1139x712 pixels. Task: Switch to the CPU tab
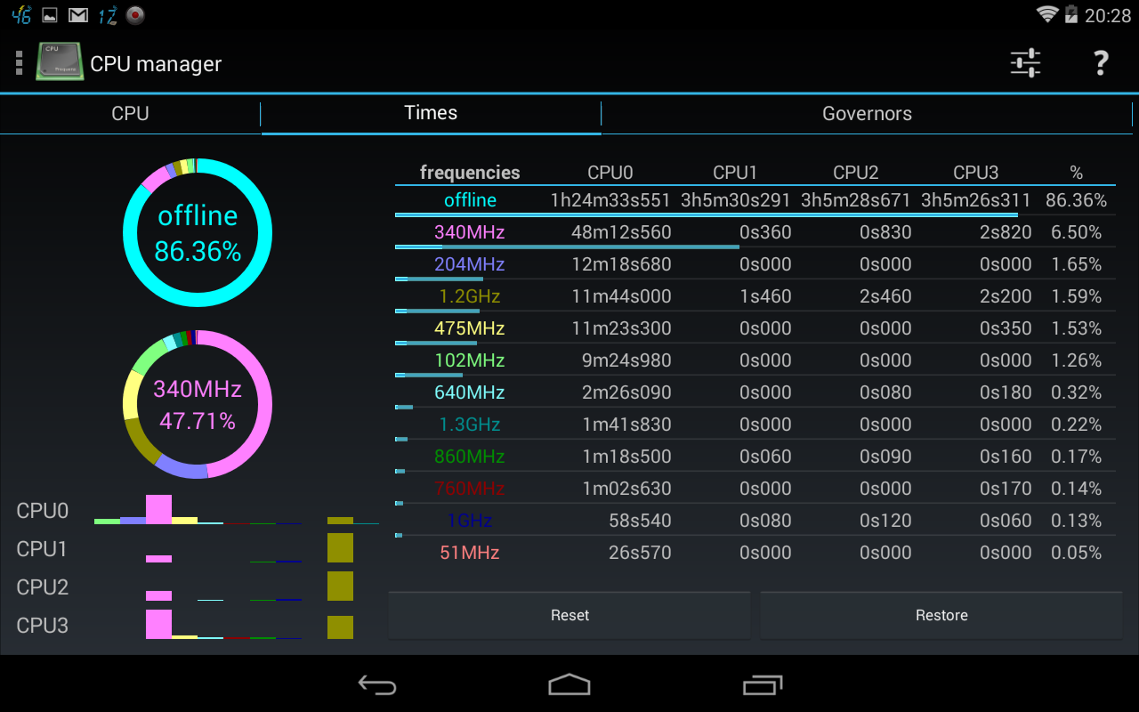click(x=130, y=113)
